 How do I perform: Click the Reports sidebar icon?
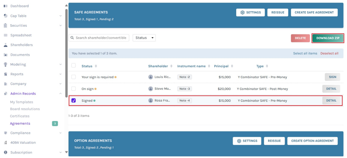click(6, 74)
